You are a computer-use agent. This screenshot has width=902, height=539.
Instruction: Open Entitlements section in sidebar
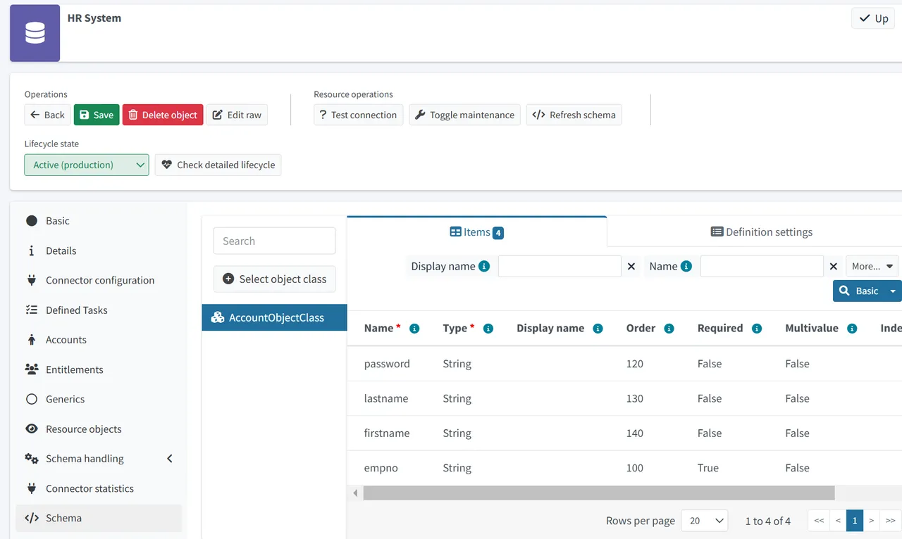click(x=99, y=369)
